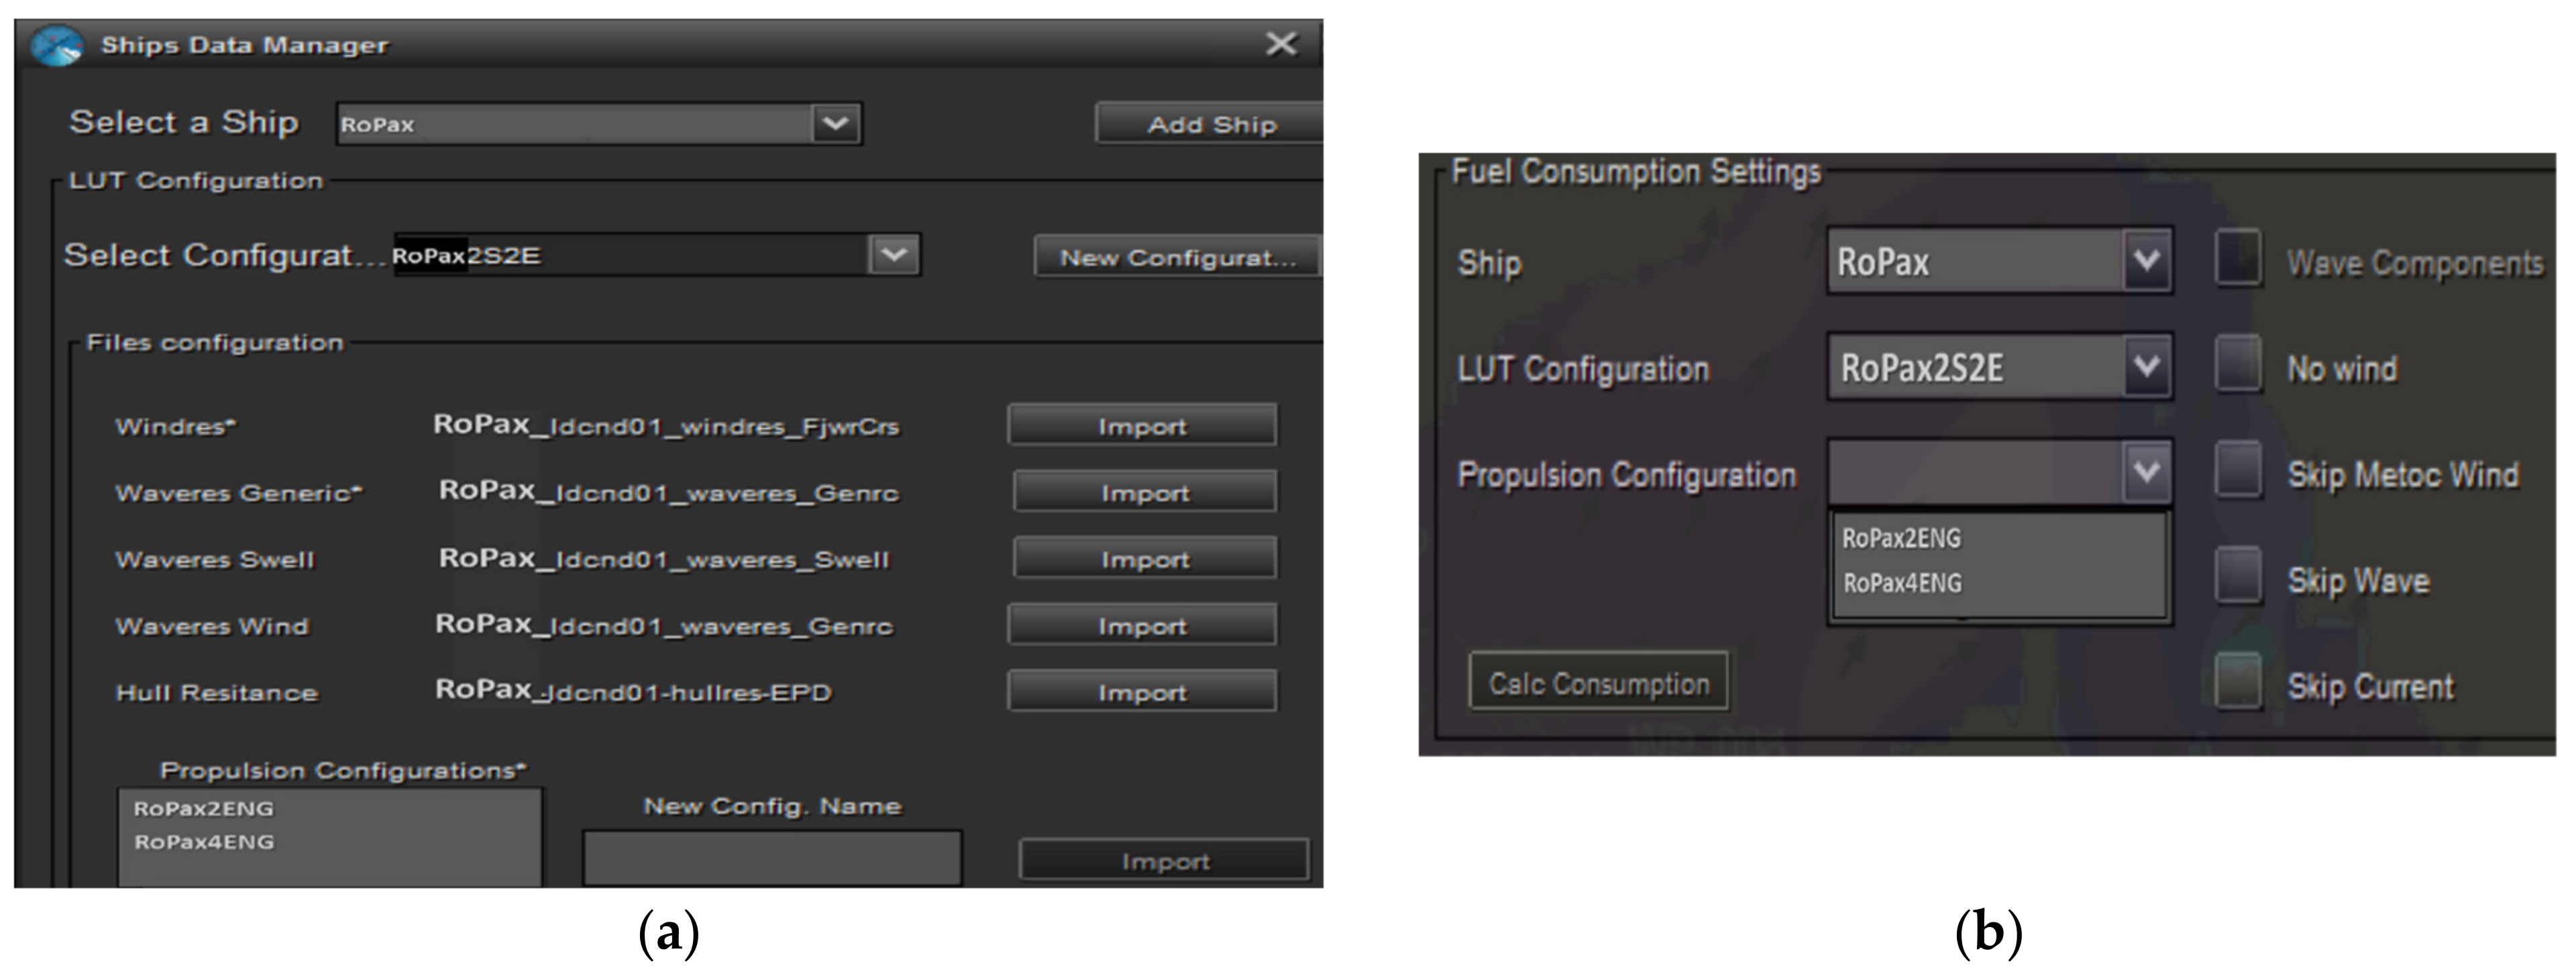The height and width of the screenshot is (972, 2576).
Task: Enable the Wave Components checkbox
Action: pos(2238,259)
